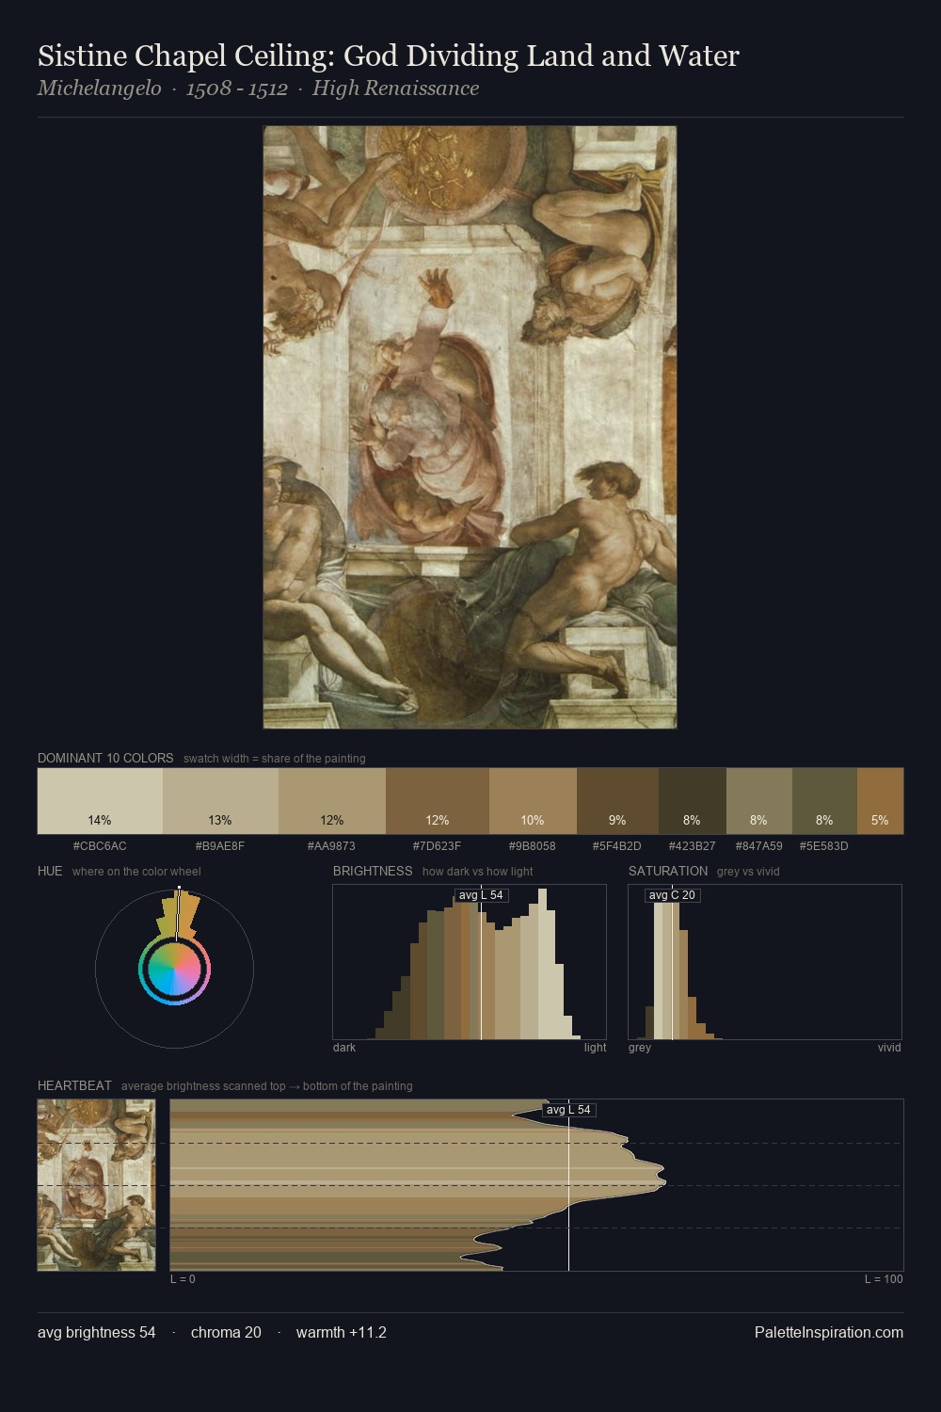Choose the 9% dark brown swatch

pos(617,801)
